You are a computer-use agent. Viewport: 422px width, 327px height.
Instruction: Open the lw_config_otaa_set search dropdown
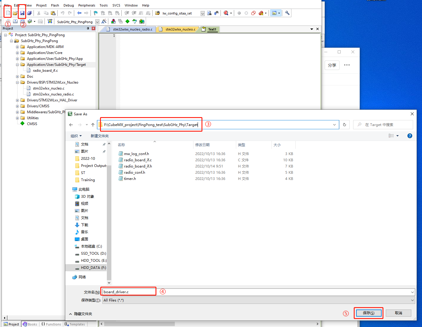point(202,13)
